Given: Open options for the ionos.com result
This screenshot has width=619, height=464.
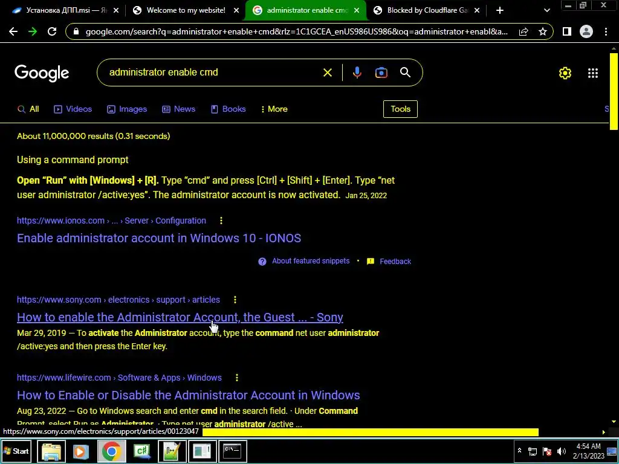Looking at the screenshot, I should coord(221,221).
